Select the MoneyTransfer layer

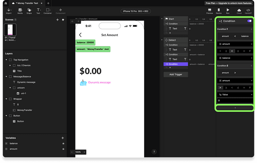25,110
